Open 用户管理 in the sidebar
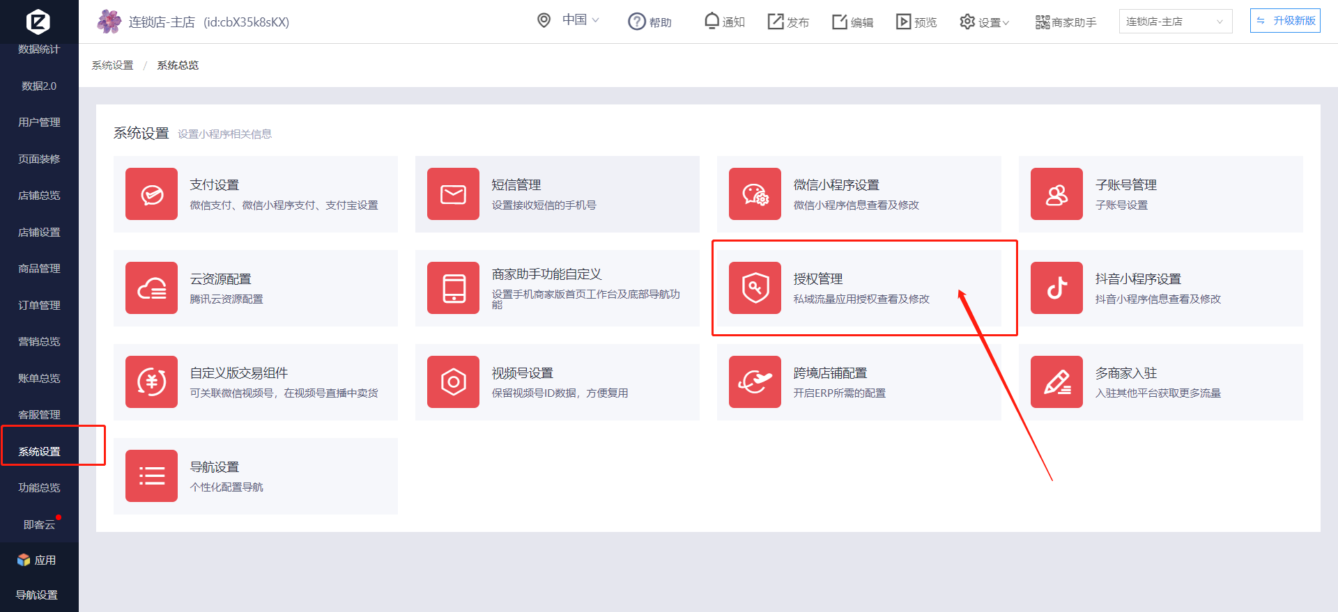 (x=39, y=122)
